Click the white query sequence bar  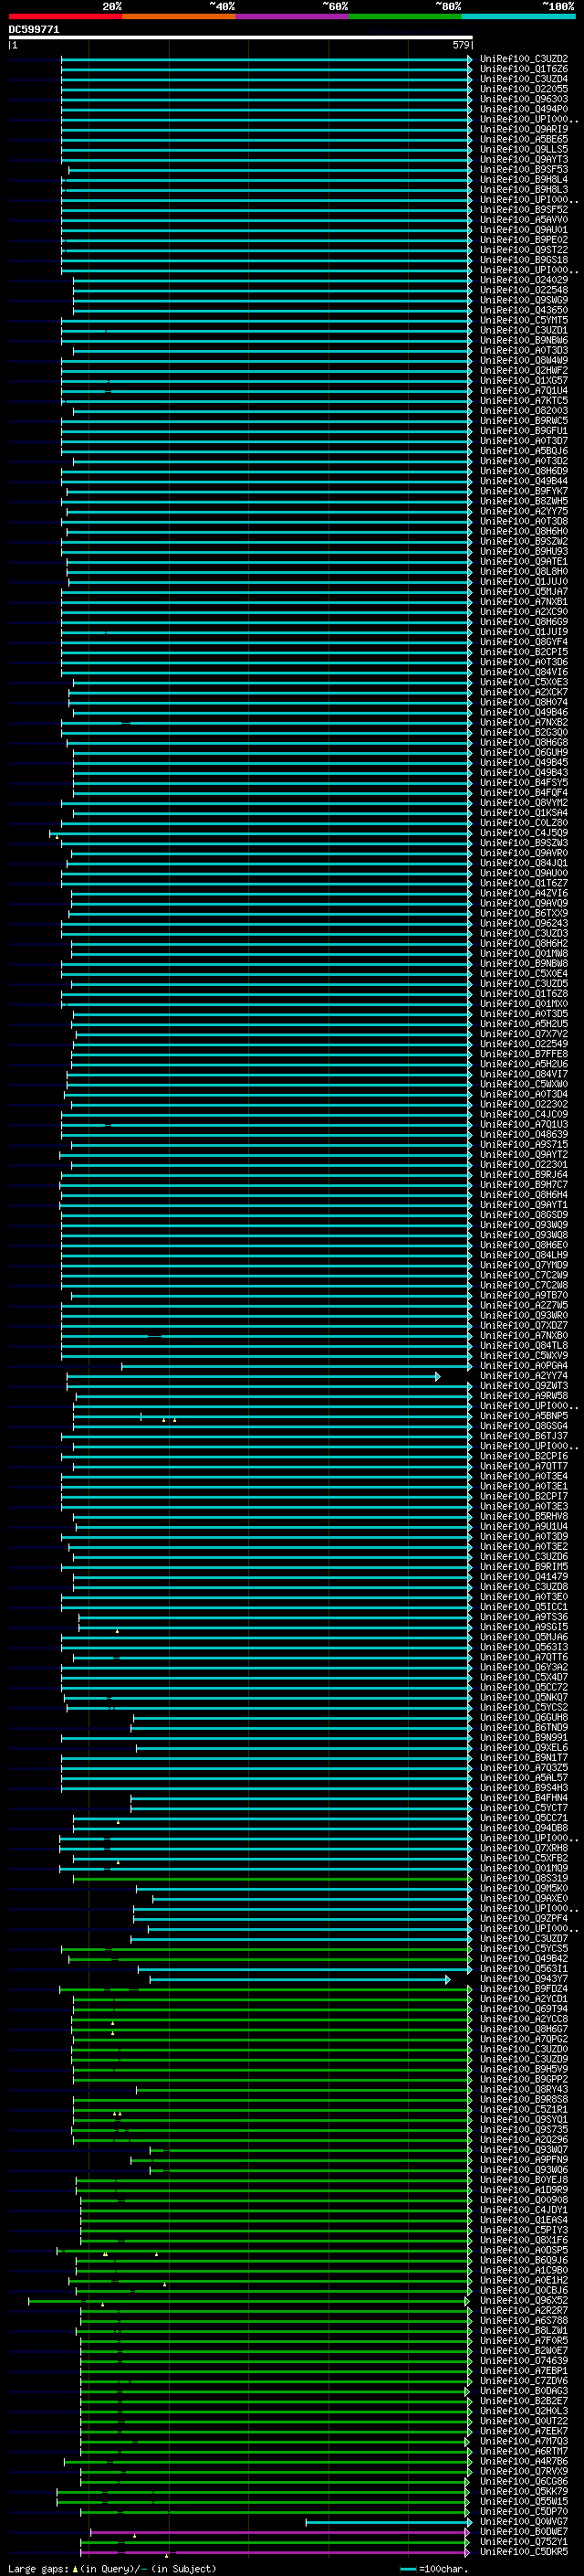click(x=241, y=37)
